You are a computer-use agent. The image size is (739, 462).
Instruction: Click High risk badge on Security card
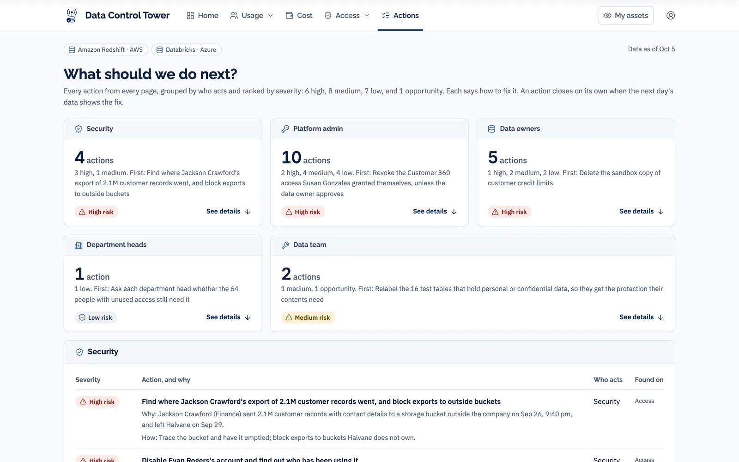pos(97,212)
